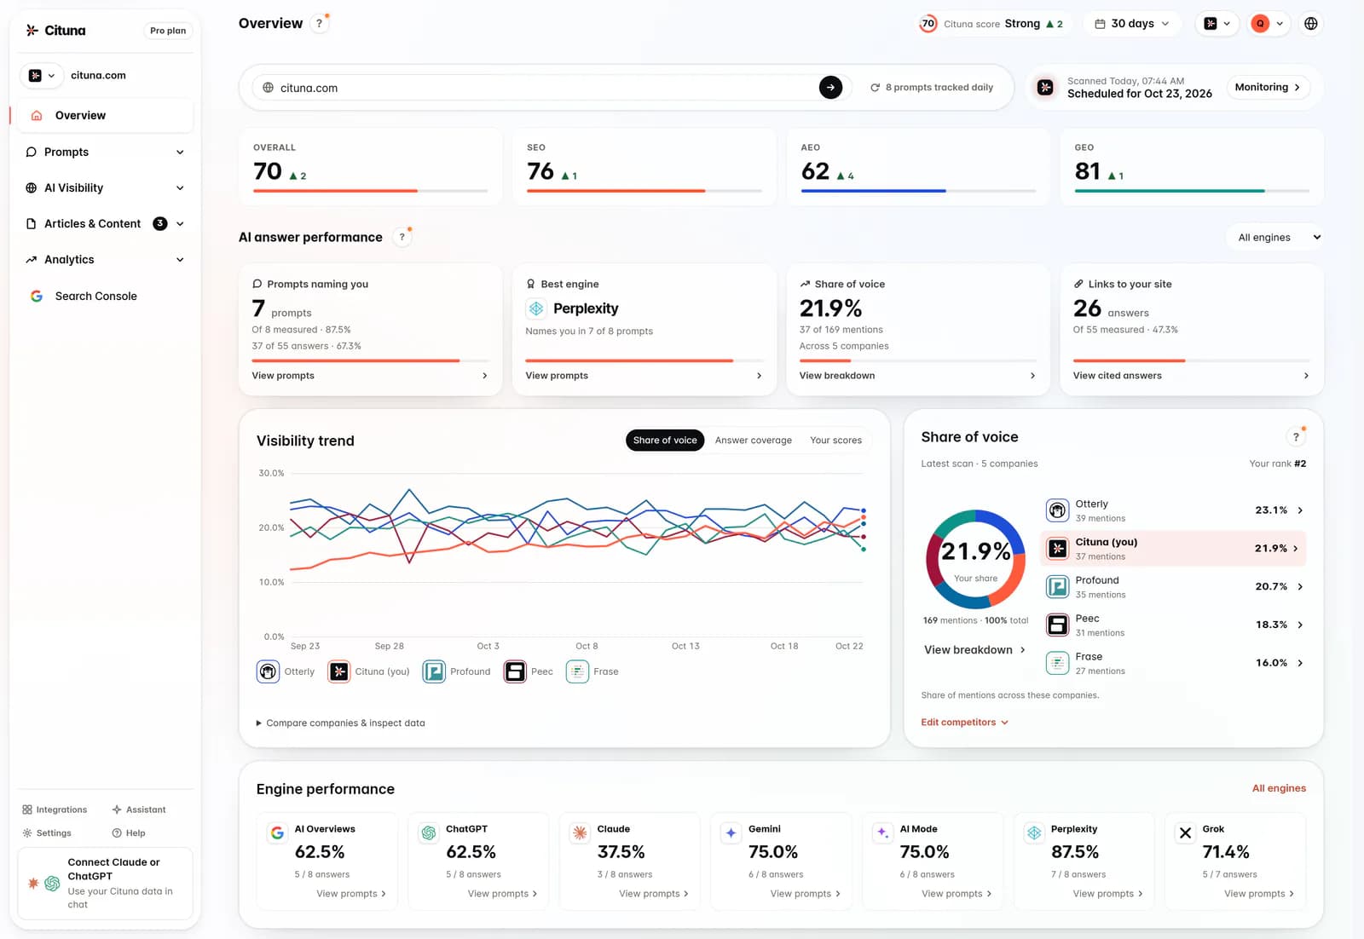Open the cituna.com site switcher dropdown
Image resolution: width=1364 pixels, height=939 pixels.
click(41, 75)
